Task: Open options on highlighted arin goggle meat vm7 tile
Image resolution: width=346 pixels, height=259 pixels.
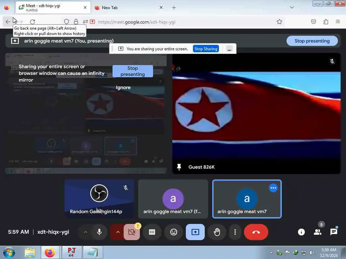Action: (273, 188)
